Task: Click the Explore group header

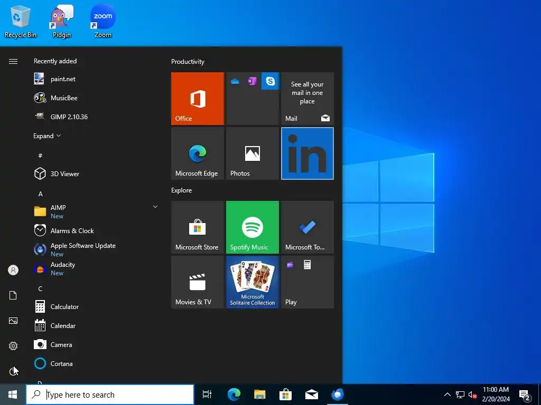Action: pyautogui.click(x=182, y=190)
